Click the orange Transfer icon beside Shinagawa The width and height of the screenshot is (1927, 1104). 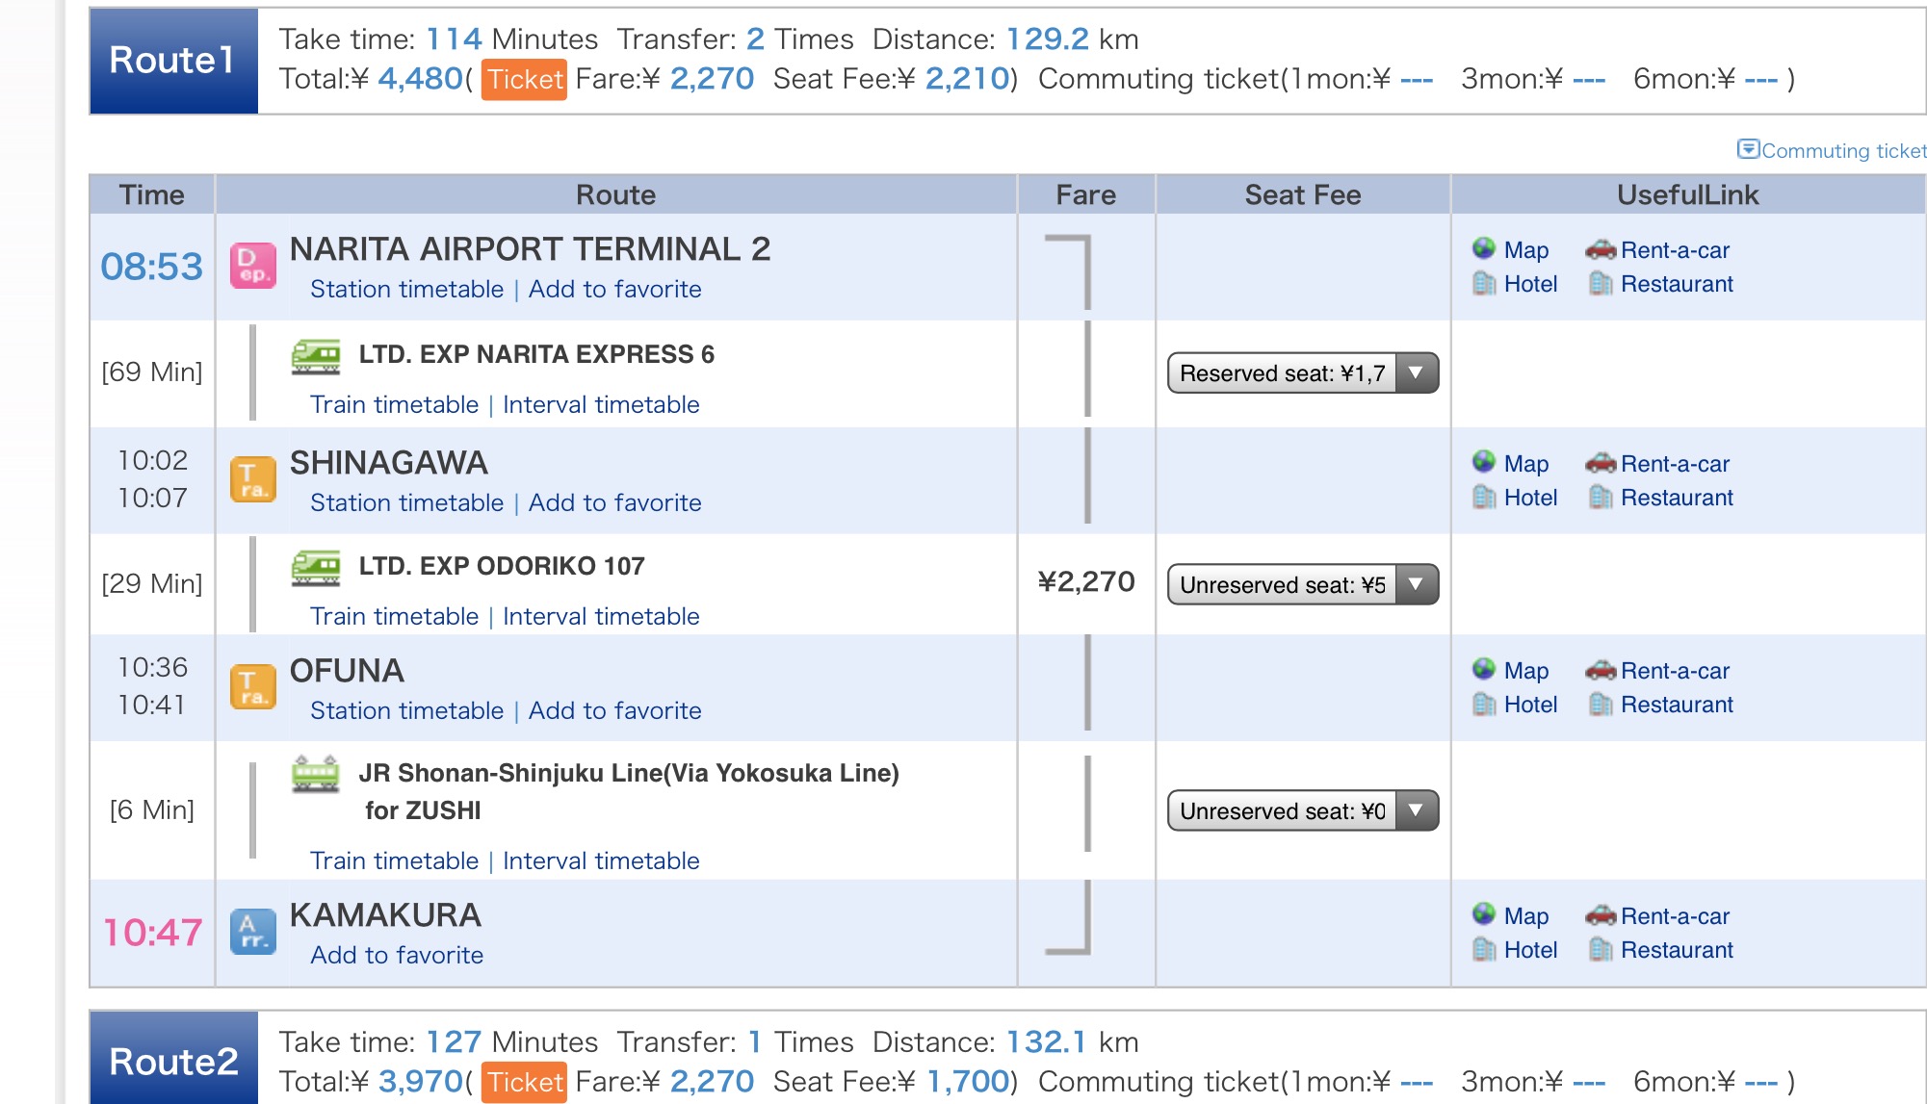click(253, 479)
